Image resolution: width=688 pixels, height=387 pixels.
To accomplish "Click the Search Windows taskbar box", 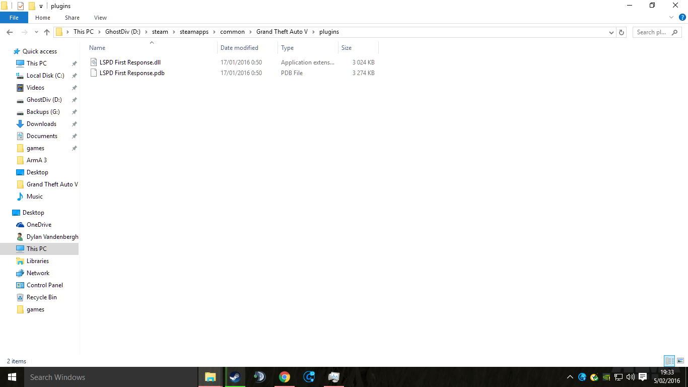I will point(111,377).
